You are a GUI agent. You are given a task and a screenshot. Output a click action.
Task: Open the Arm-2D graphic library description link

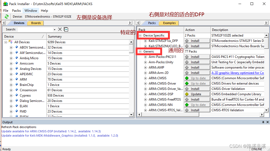[x=238, y=73]
